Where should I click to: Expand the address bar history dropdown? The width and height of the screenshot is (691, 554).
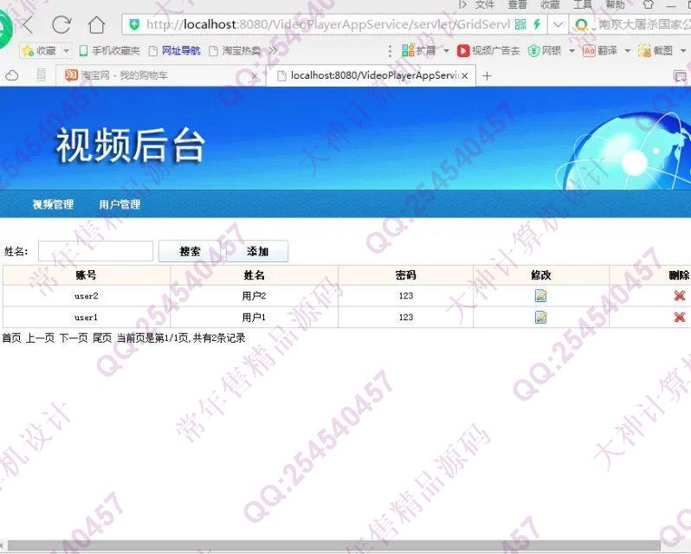pyautogui.click(x=558, y=24)
